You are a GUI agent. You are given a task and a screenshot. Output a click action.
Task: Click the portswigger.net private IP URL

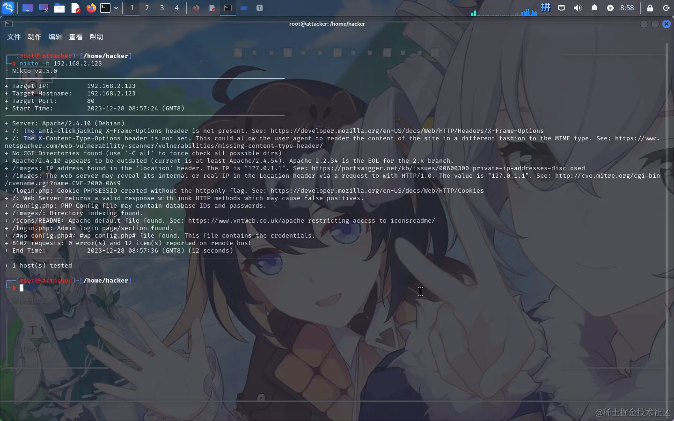click(x=448, y=168)
